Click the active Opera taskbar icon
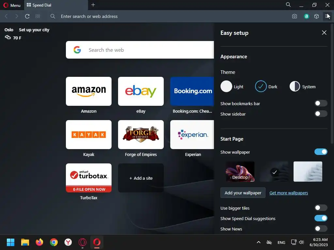334x250 pixels. (97, 242)
